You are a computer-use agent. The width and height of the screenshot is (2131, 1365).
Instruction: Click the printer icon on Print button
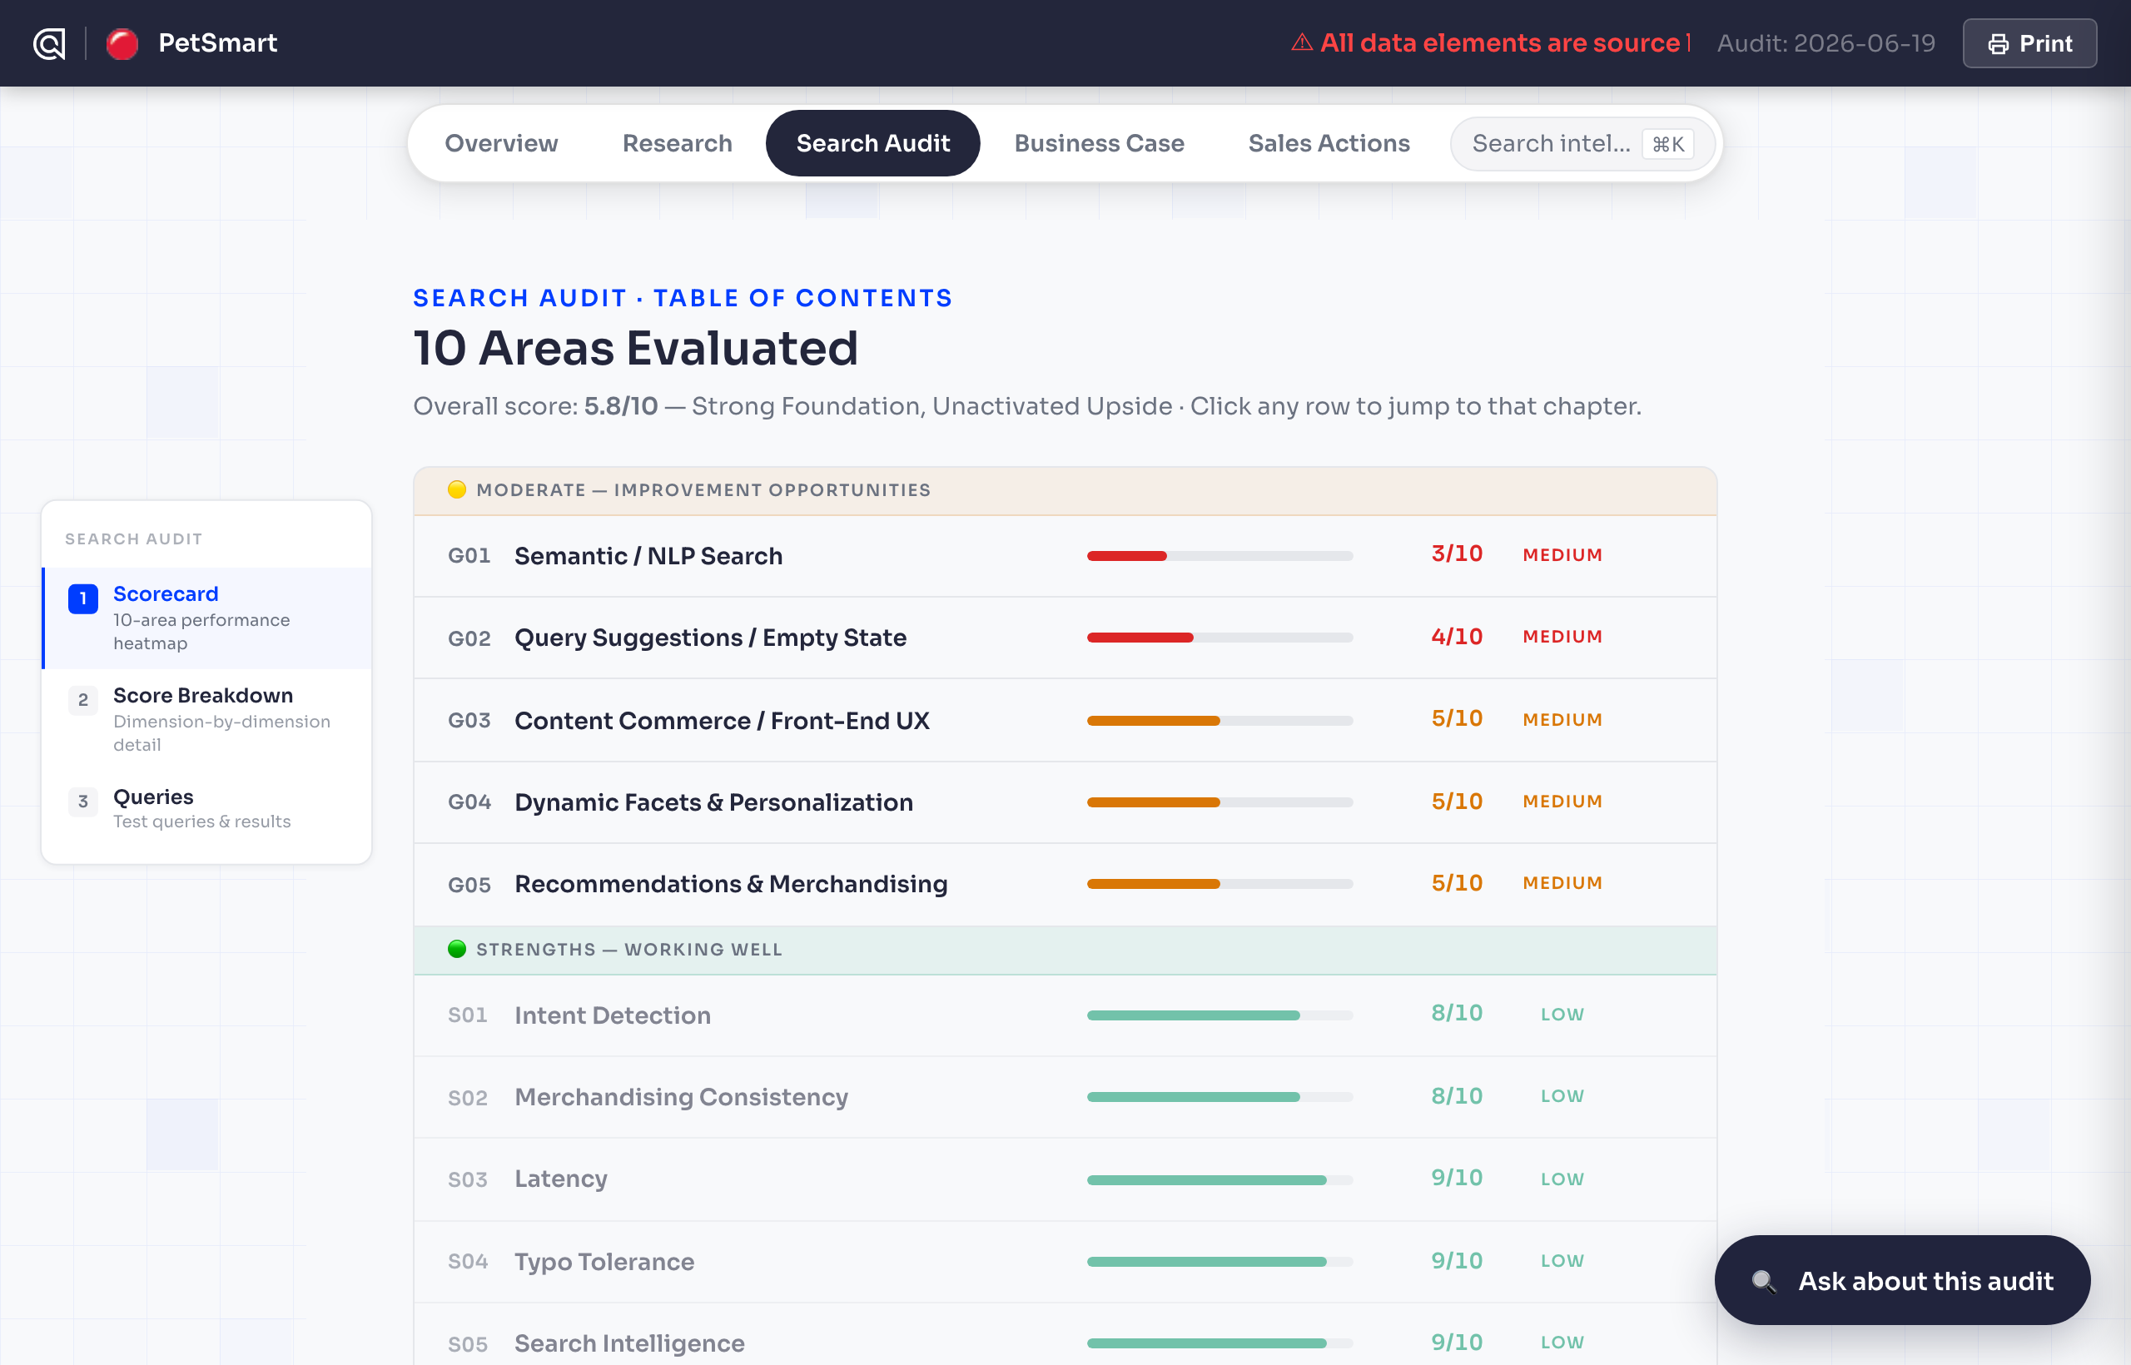[1998, 43]
